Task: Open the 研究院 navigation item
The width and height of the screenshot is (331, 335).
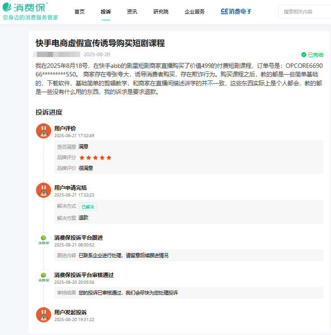Action: pos(161,12)
